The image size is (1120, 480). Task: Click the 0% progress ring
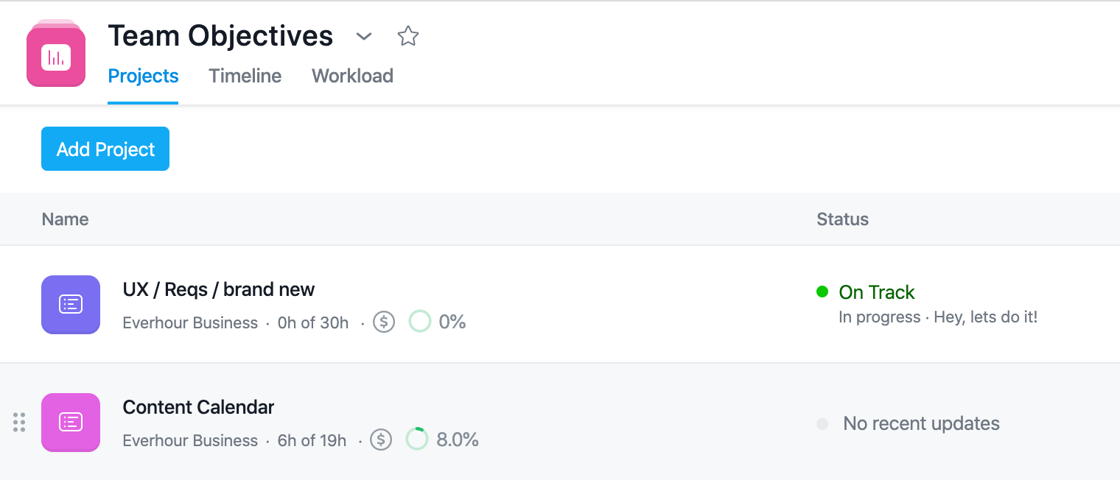click(420, 322)
